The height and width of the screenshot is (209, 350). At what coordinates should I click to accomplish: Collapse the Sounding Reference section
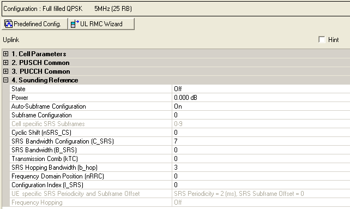click(x=6, y=80)
